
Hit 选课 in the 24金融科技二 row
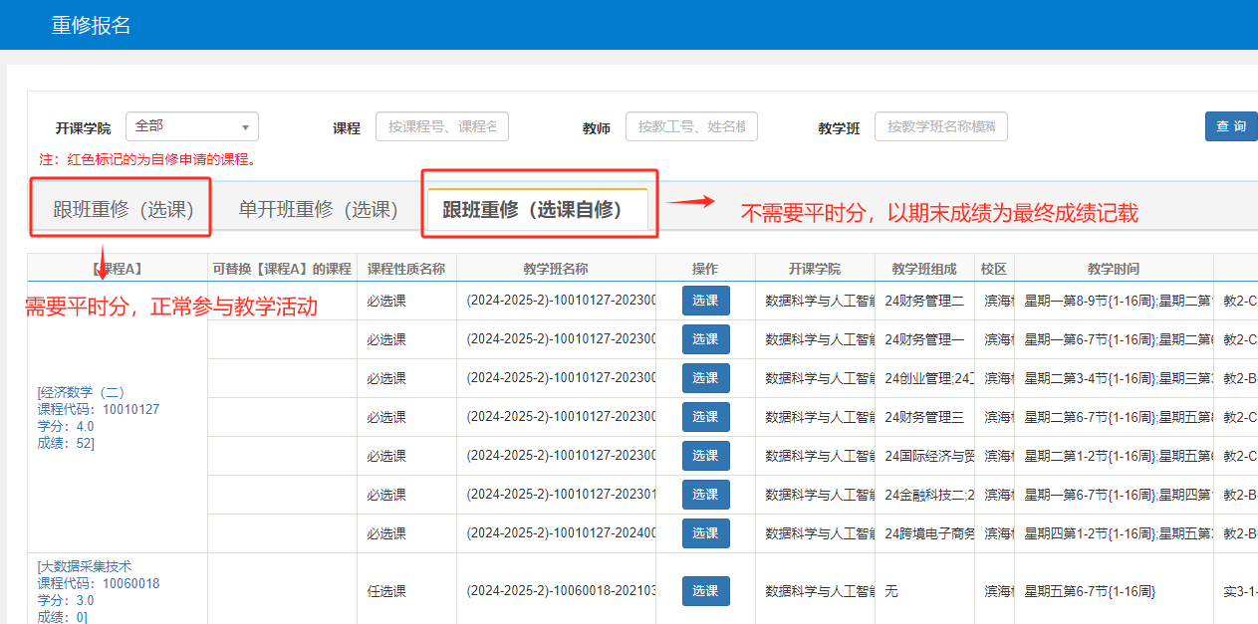click(705, 495)
